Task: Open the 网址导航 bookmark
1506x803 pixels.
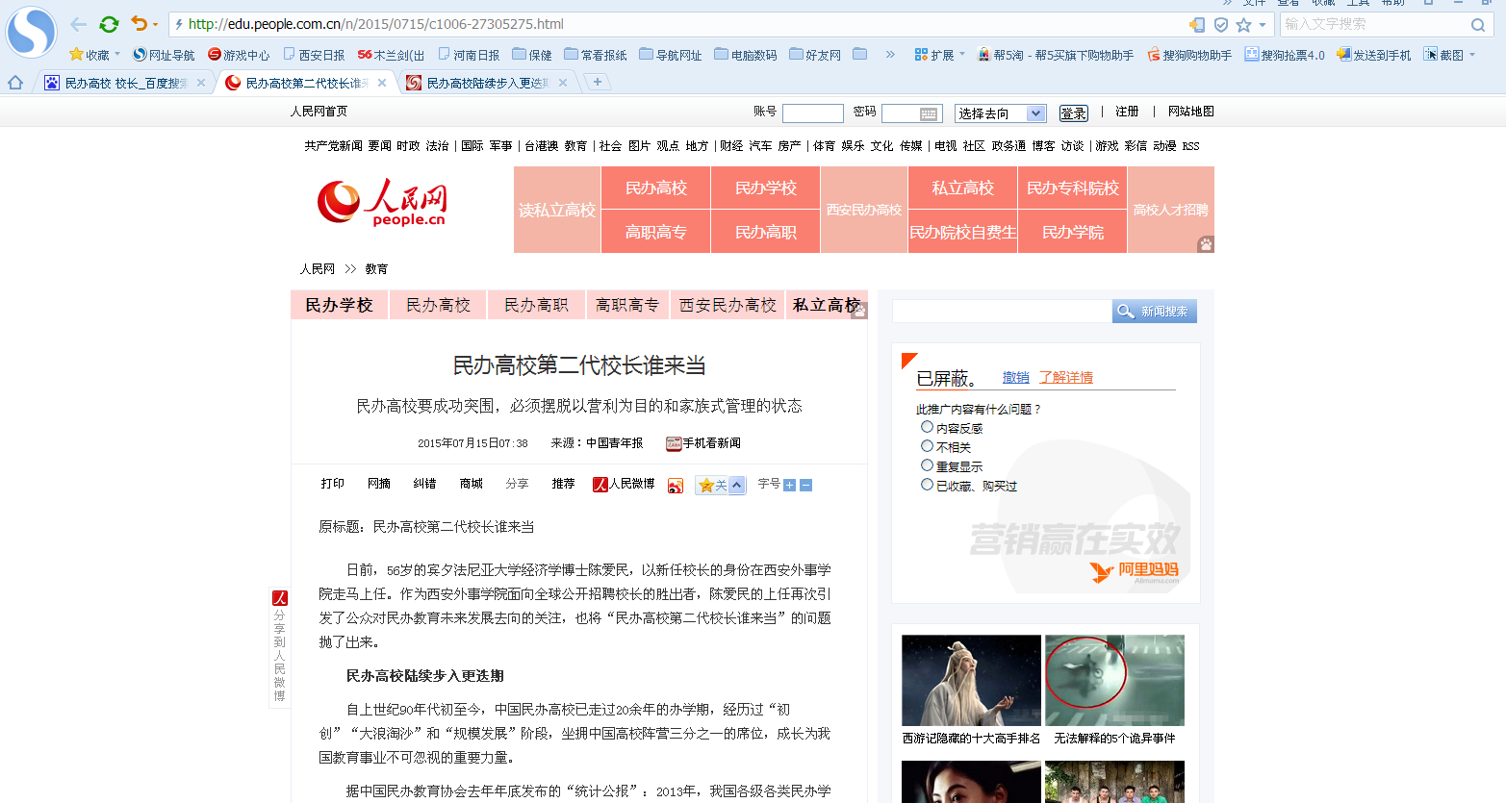Action: (x=164, y=55)
